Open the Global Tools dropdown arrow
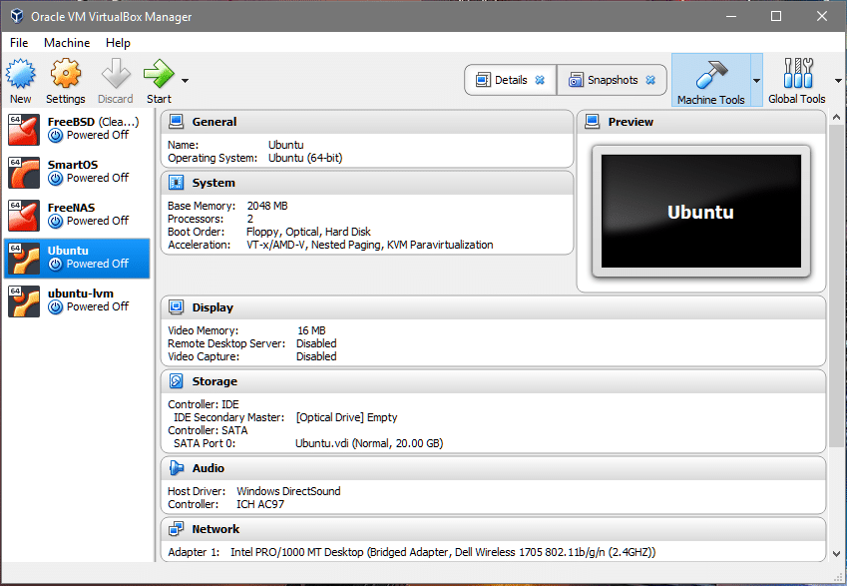 tap(838, 80)
